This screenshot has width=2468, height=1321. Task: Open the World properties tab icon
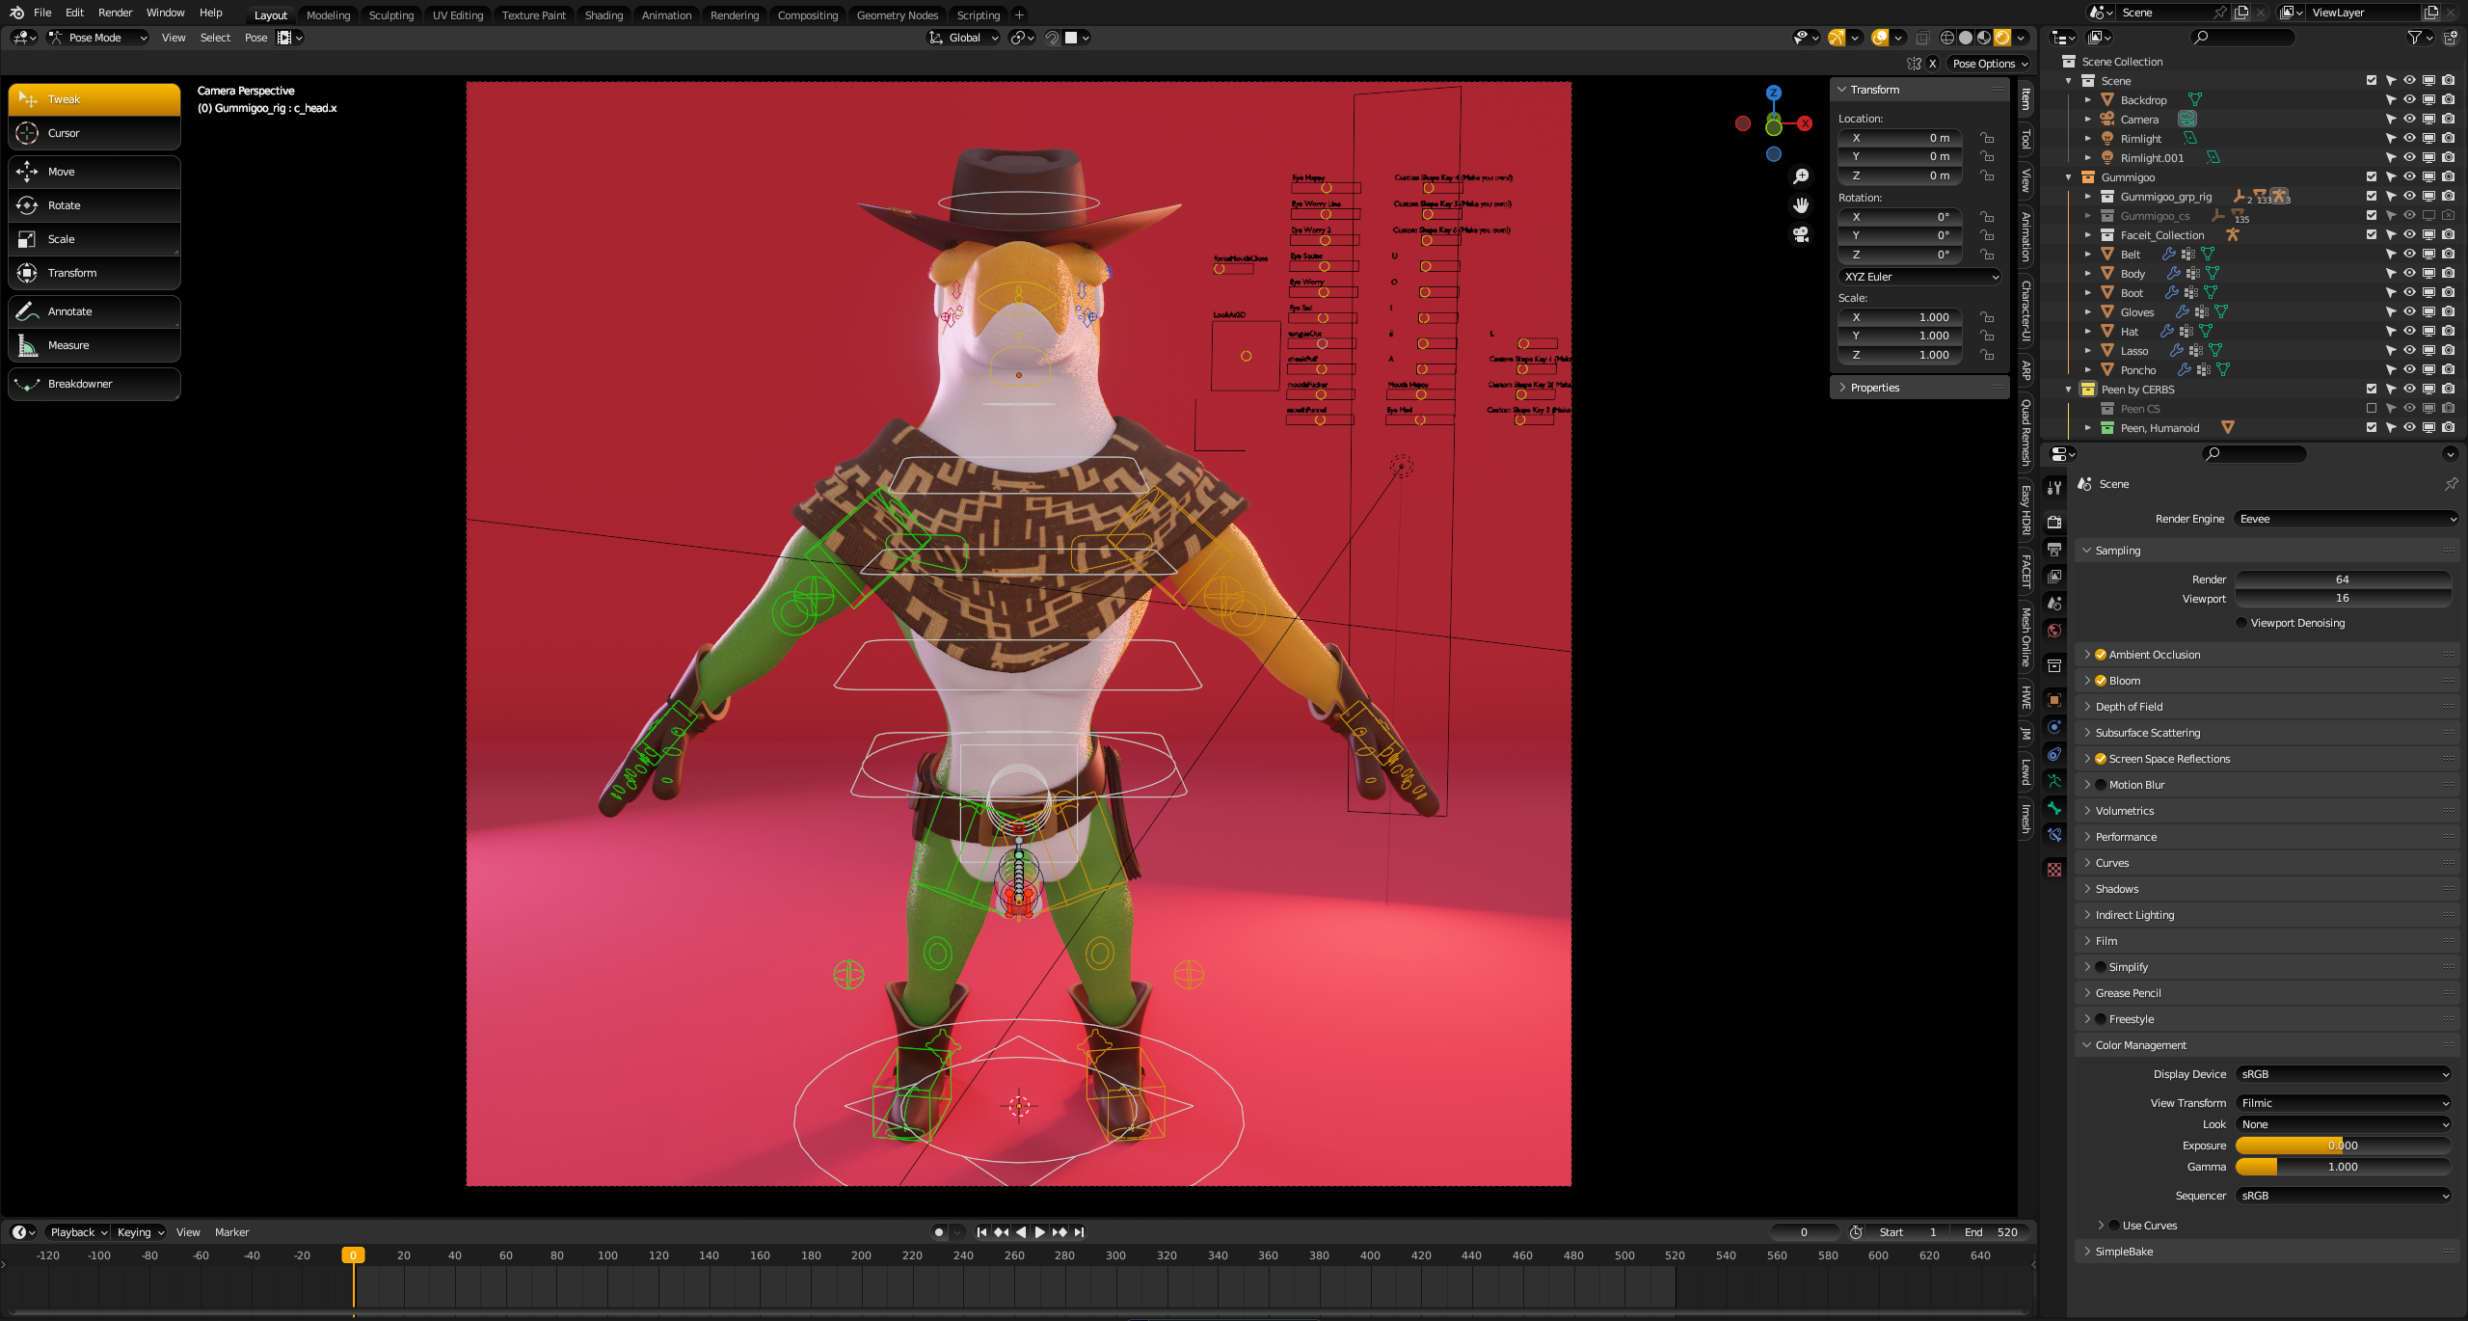tap(2054, 631)
